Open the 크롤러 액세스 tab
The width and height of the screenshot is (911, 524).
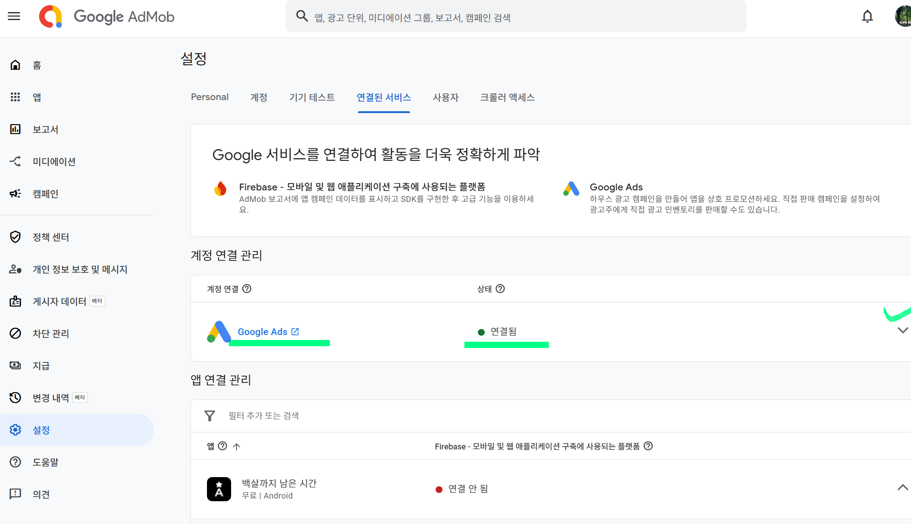[507, 97]
